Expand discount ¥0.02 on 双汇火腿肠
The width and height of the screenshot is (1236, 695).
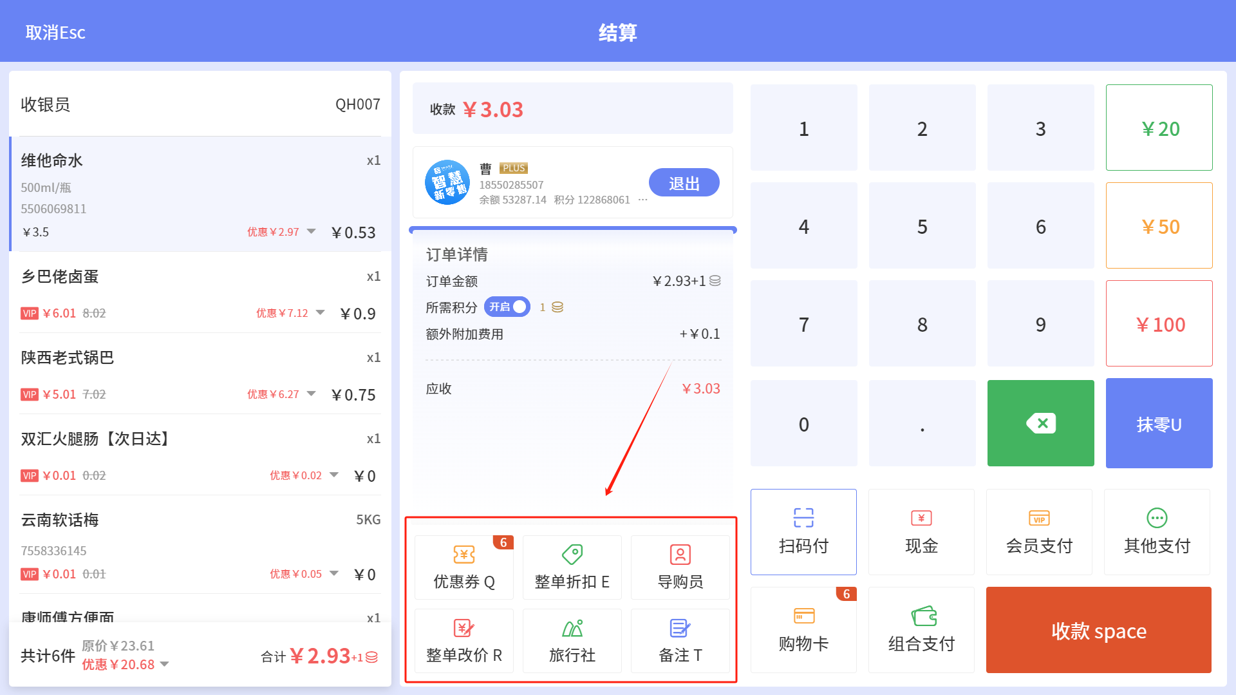point(334,475)
